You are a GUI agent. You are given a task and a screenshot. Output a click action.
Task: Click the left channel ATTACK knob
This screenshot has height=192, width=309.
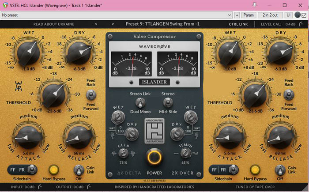click(28, 138)
